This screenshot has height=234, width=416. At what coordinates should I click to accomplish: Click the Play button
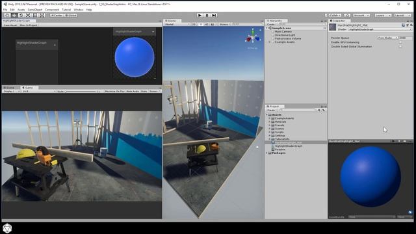click(x=200, y=16)
